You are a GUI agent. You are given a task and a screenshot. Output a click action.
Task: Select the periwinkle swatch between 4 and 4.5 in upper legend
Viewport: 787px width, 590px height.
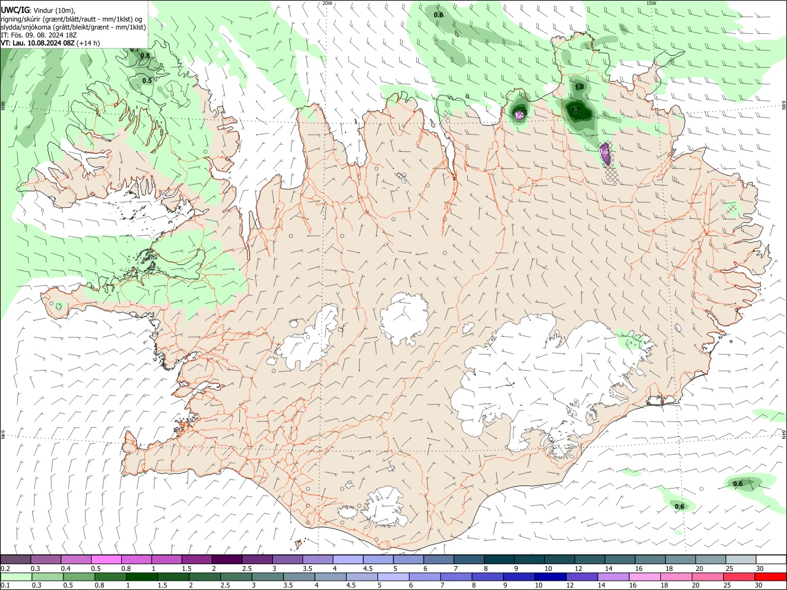(x=348, y=560)
